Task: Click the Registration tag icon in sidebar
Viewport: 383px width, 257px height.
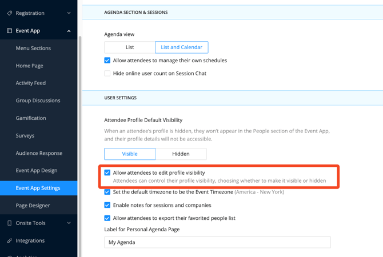Action: pos(9,13)
